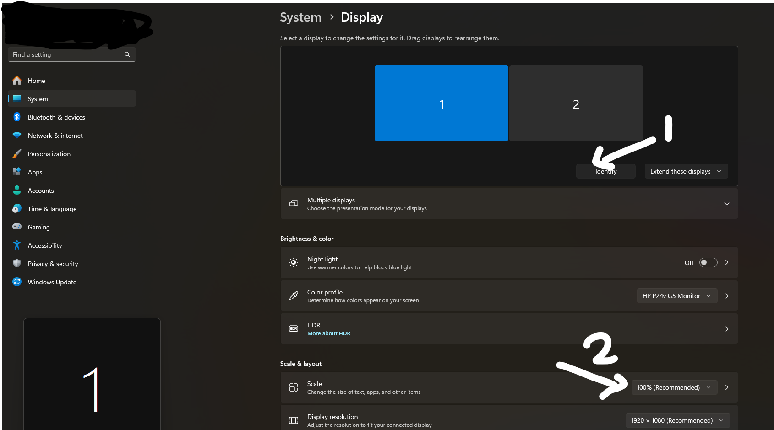The height and width of the screenshot is (430, 774).
Task: Open Network & internet settings
Action: click(x=72, y=136)
